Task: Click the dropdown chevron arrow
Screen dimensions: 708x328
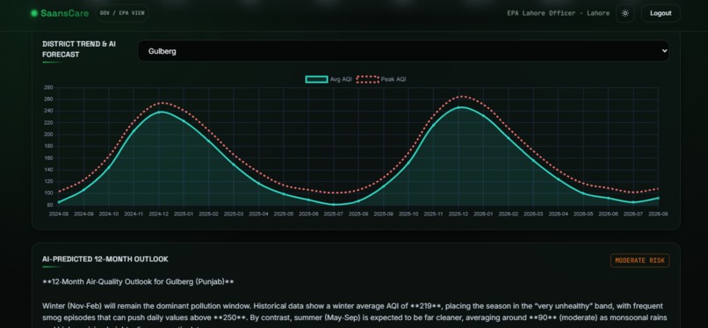Action: pos(664,51)
